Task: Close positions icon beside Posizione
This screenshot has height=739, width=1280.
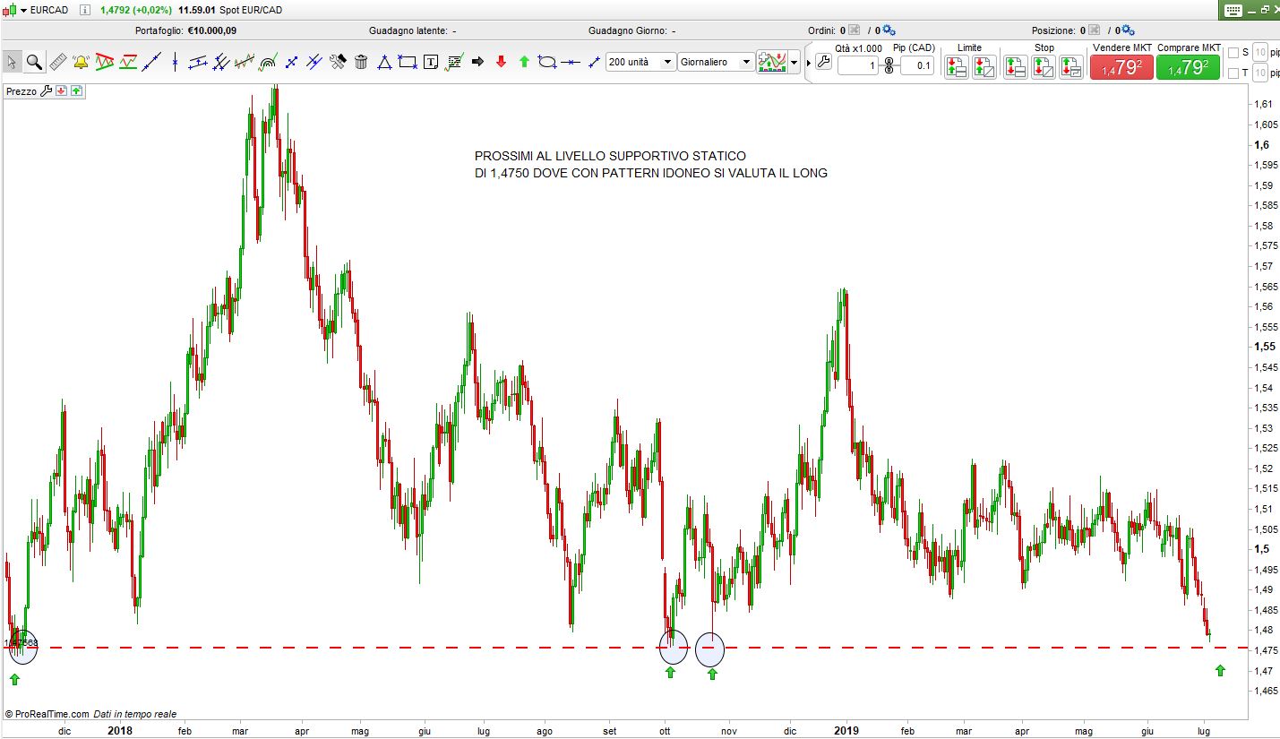Action: [x=1093, y=30]
